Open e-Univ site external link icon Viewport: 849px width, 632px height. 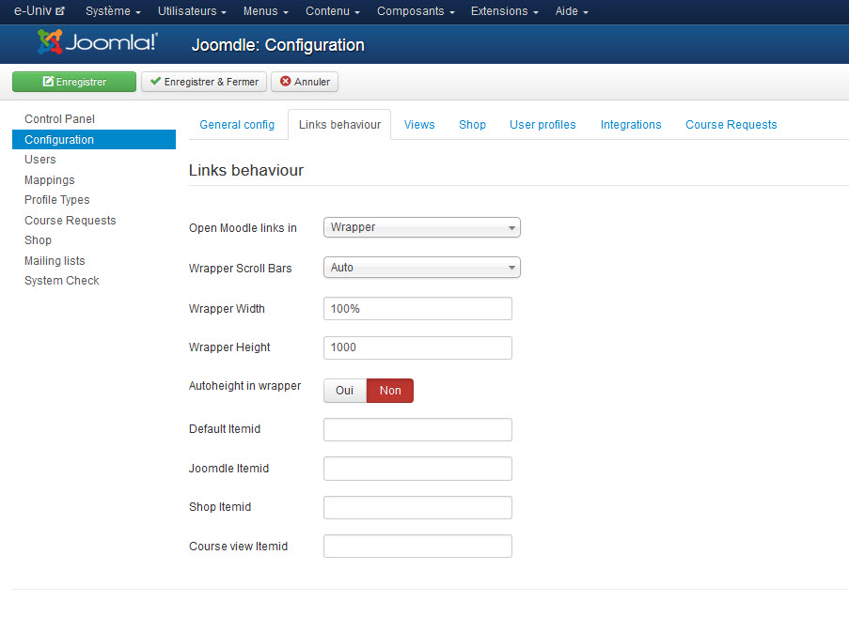coord(61,12)
